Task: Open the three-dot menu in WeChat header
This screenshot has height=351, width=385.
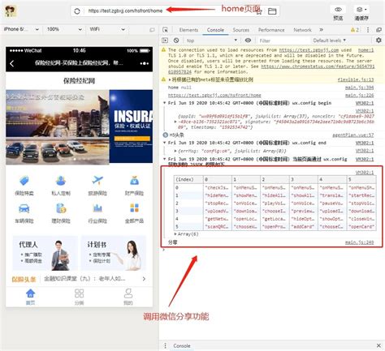Action: [145, 63]
